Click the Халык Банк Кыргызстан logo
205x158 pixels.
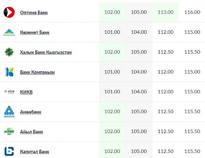click(9, 52)
